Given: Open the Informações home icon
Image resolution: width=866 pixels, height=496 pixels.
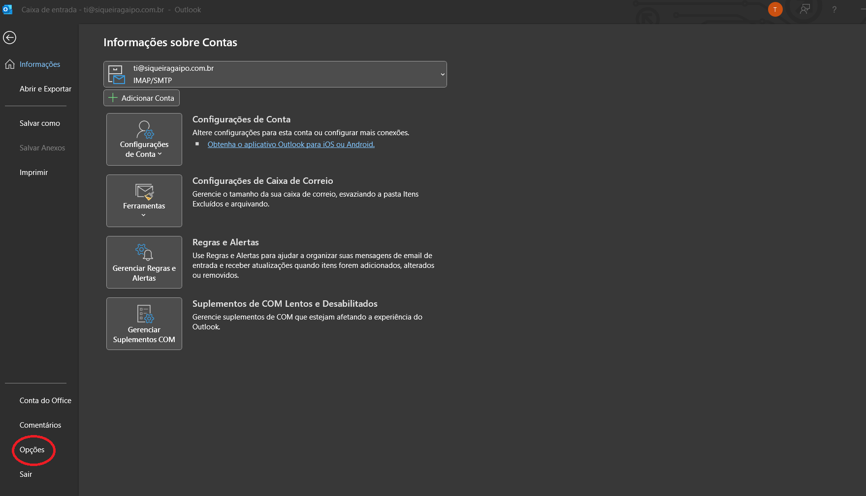Looking at the screenshot, I should 10,64.
